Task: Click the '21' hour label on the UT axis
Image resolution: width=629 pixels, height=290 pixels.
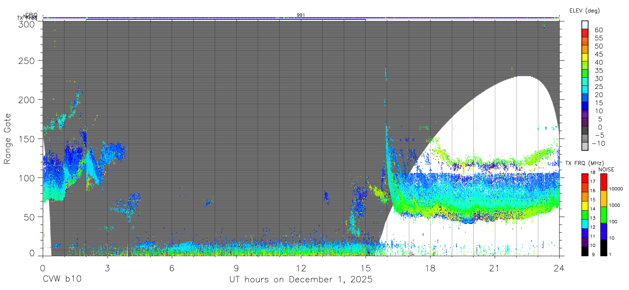Action: 494,267
